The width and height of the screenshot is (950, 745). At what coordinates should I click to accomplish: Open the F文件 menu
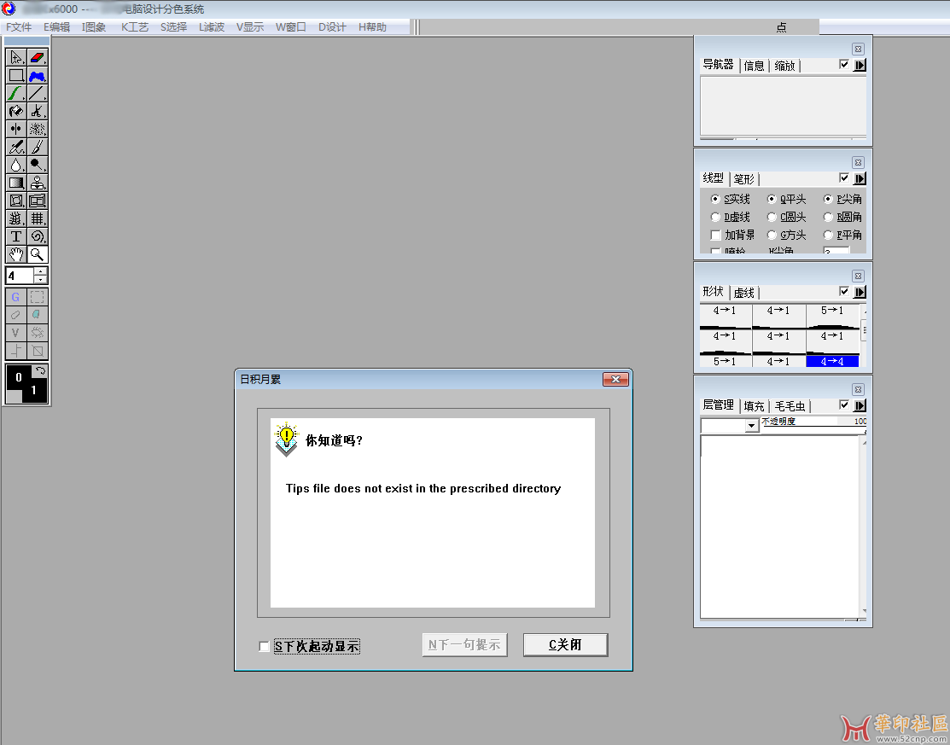pos(19,27)
